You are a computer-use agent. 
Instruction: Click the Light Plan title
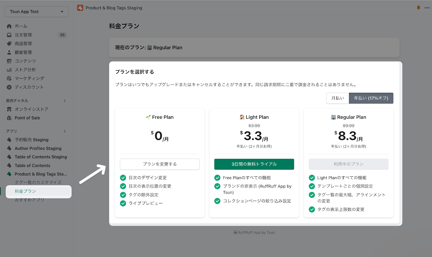tap(254, 117)
